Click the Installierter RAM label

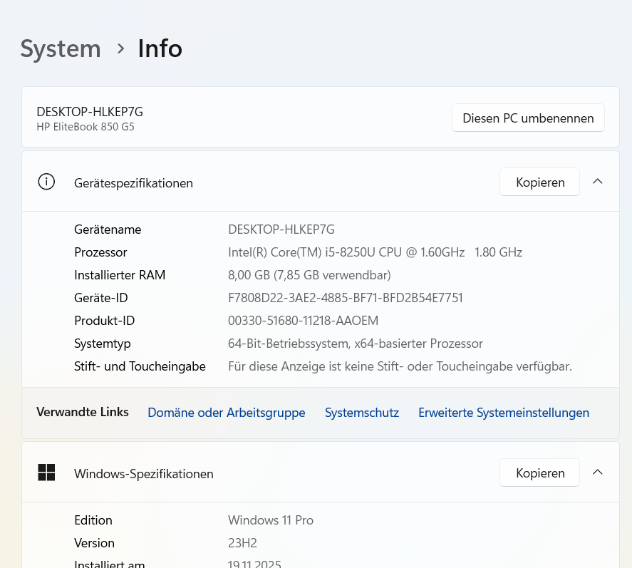click(x=120, y=275)
